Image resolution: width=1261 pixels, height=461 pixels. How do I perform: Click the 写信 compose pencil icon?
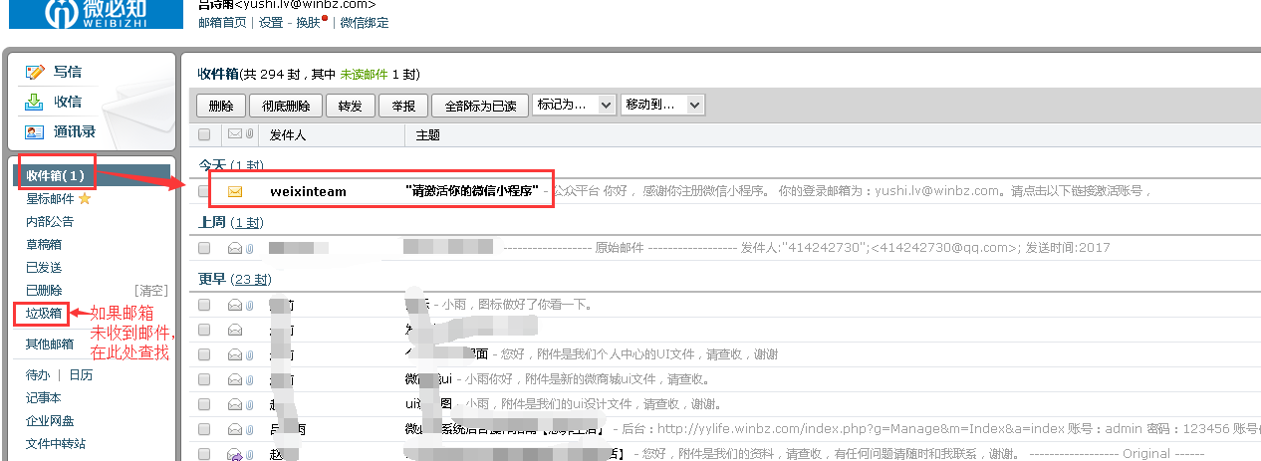point(35,72)
